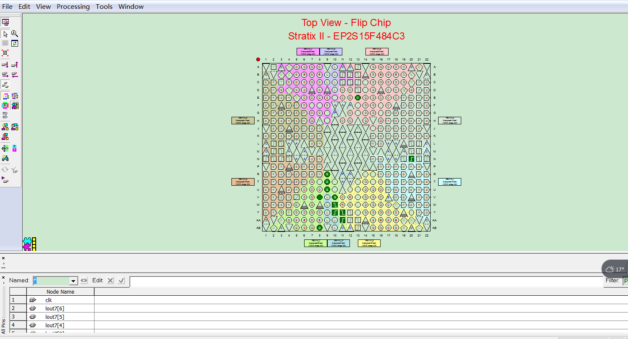Screen dimensions: 628x339
Task: Toggle the purple puzzle on yellow toolbar icon
Action: click(15, 105)
